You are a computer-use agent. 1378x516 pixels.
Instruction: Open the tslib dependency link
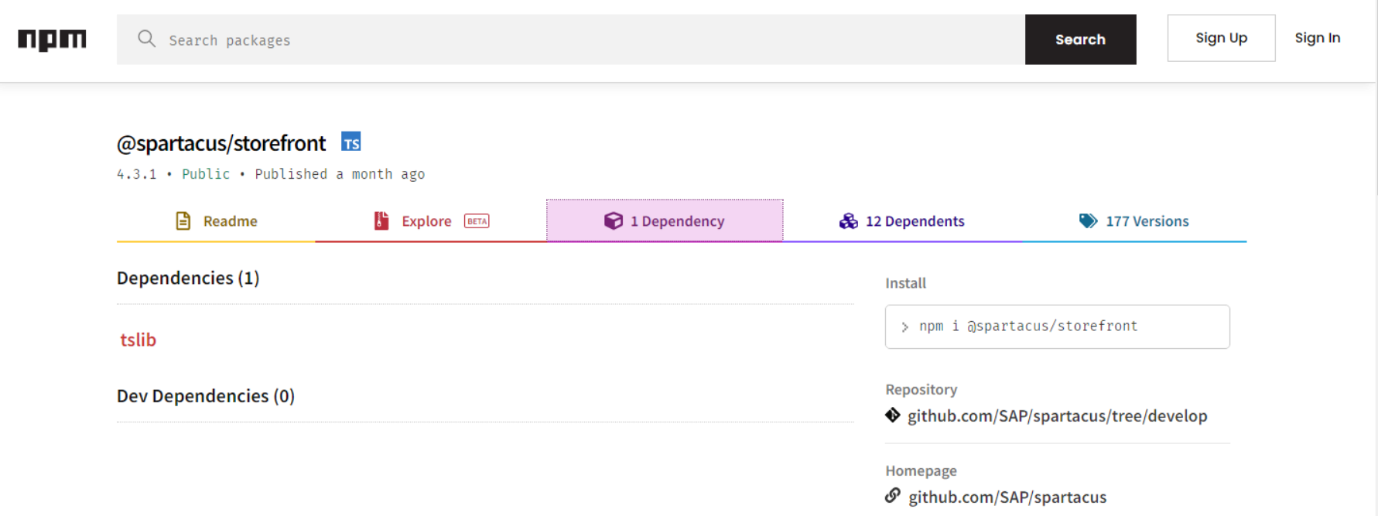point(138,340)
